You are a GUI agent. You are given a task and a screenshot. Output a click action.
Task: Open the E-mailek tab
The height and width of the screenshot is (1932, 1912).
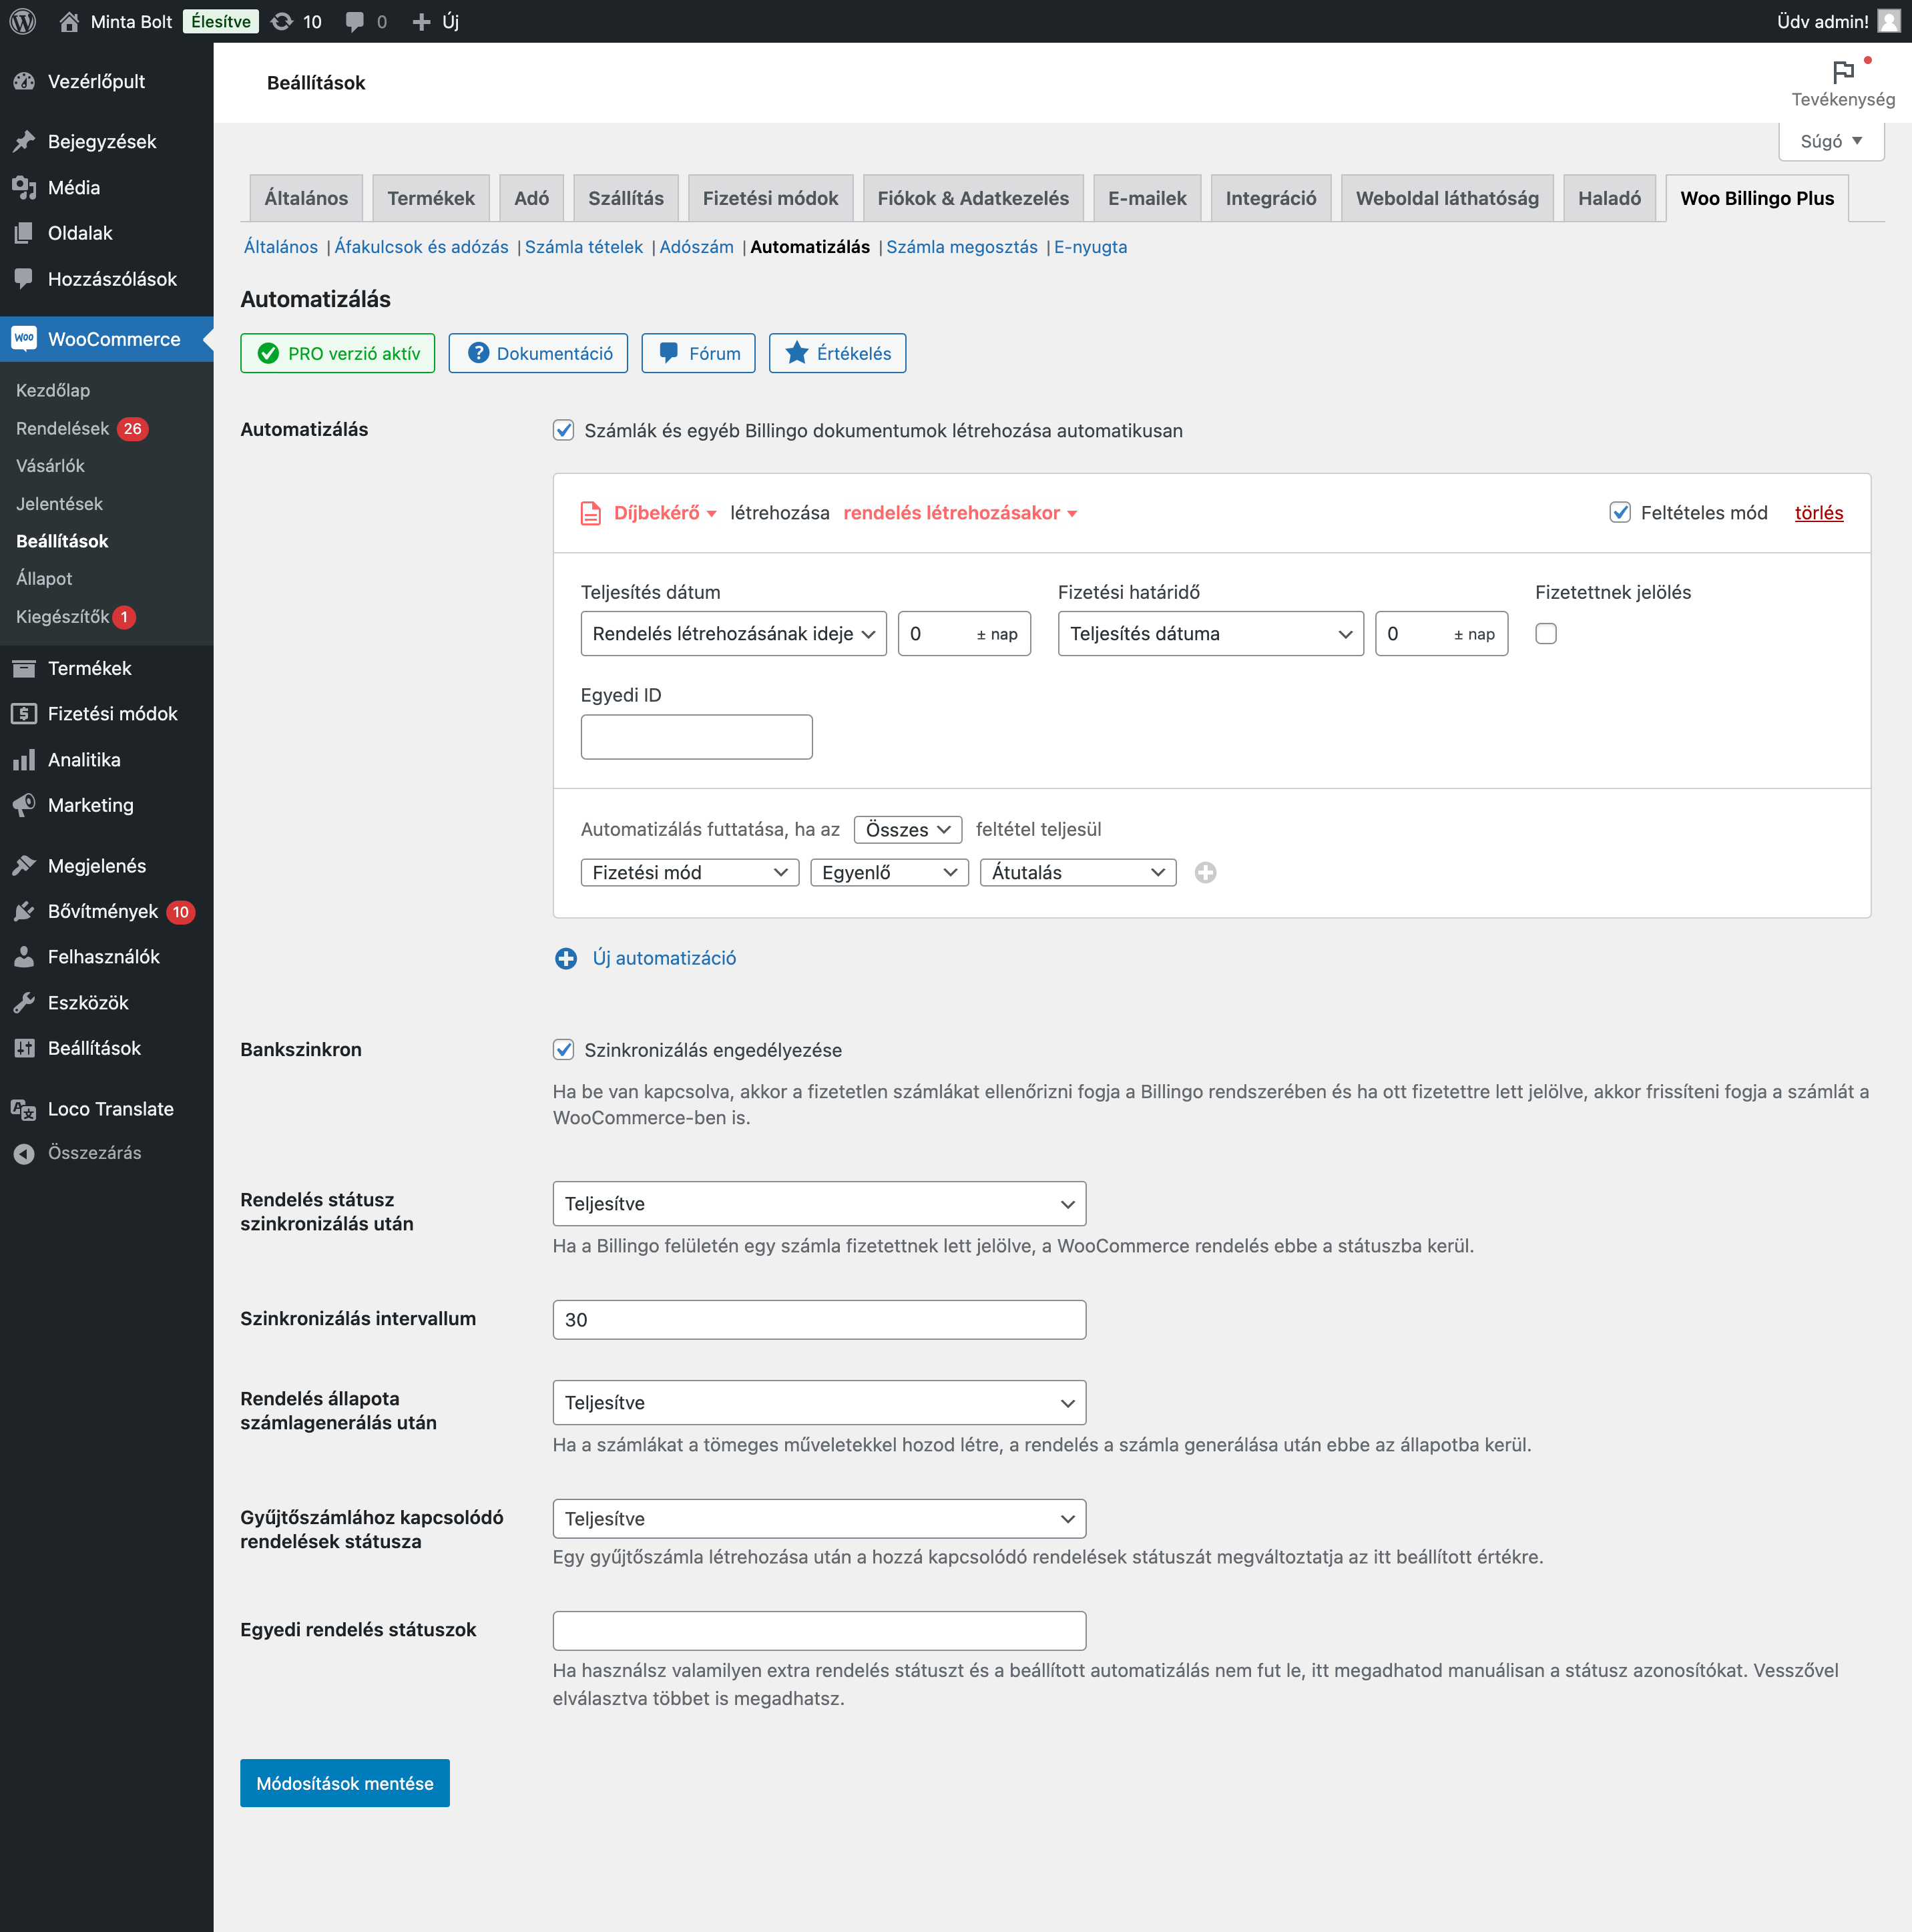(1147, 198)
